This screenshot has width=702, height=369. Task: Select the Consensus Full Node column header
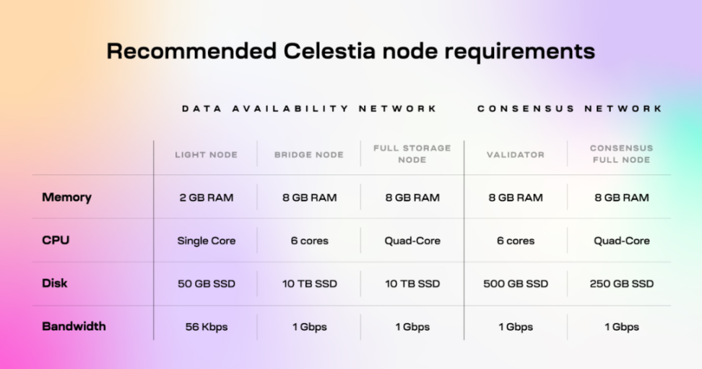coord(621,154)
